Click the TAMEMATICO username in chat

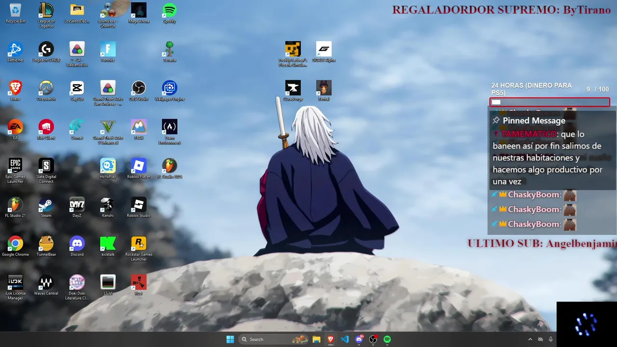[x=529, y=134]
